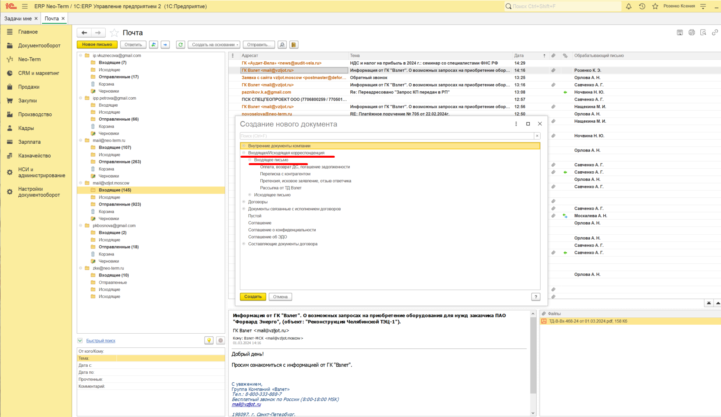Open the history clock icon
Image resolution: width=721 pixels, height=417 pixels.
642,6
